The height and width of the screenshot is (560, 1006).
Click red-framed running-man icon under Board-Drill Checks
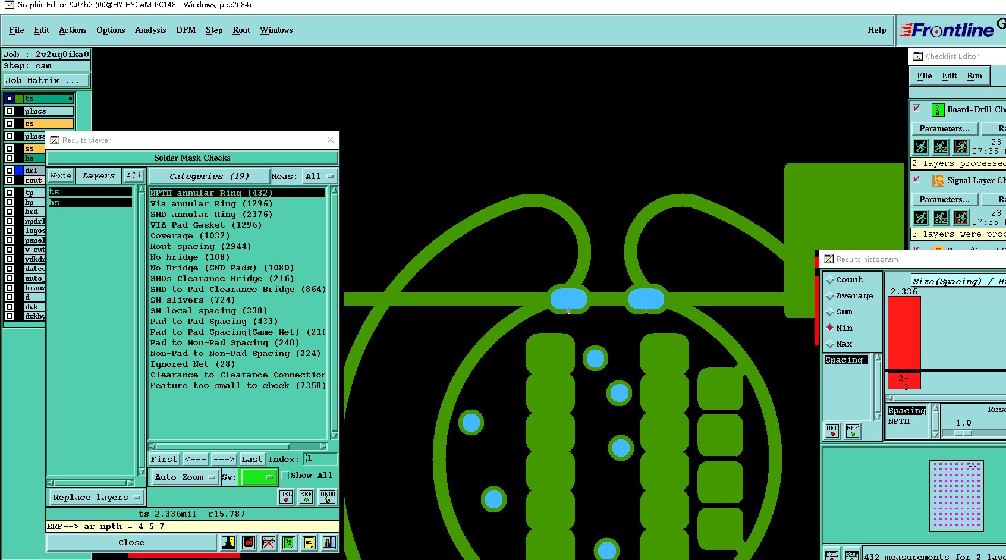961,147
